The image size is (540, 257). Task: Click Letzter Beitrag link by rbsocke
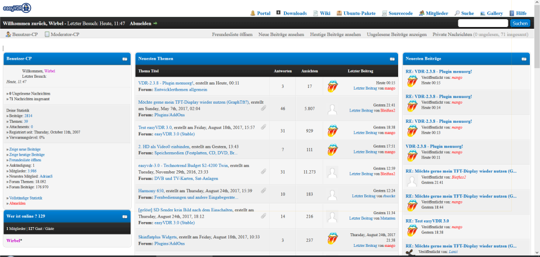[x=364, y=196]
